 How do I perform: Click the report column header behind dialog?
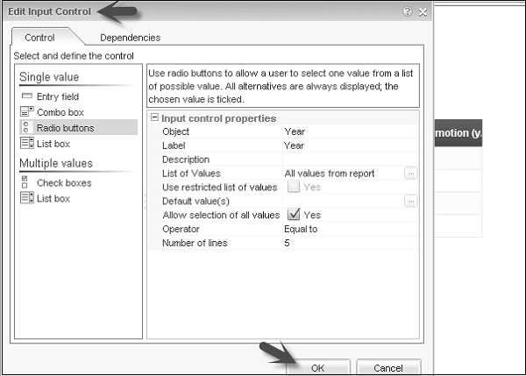[458, 133]
